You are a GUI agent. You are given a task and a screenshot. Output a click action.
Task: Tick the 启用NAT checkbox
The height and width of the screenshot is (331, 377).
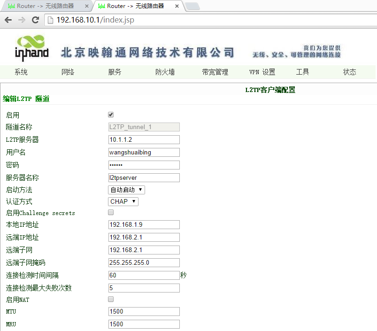click(x=111, y=299)
